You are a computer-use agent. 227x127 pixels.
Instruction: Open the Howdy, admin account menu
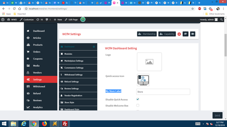(x=209, y=20)
